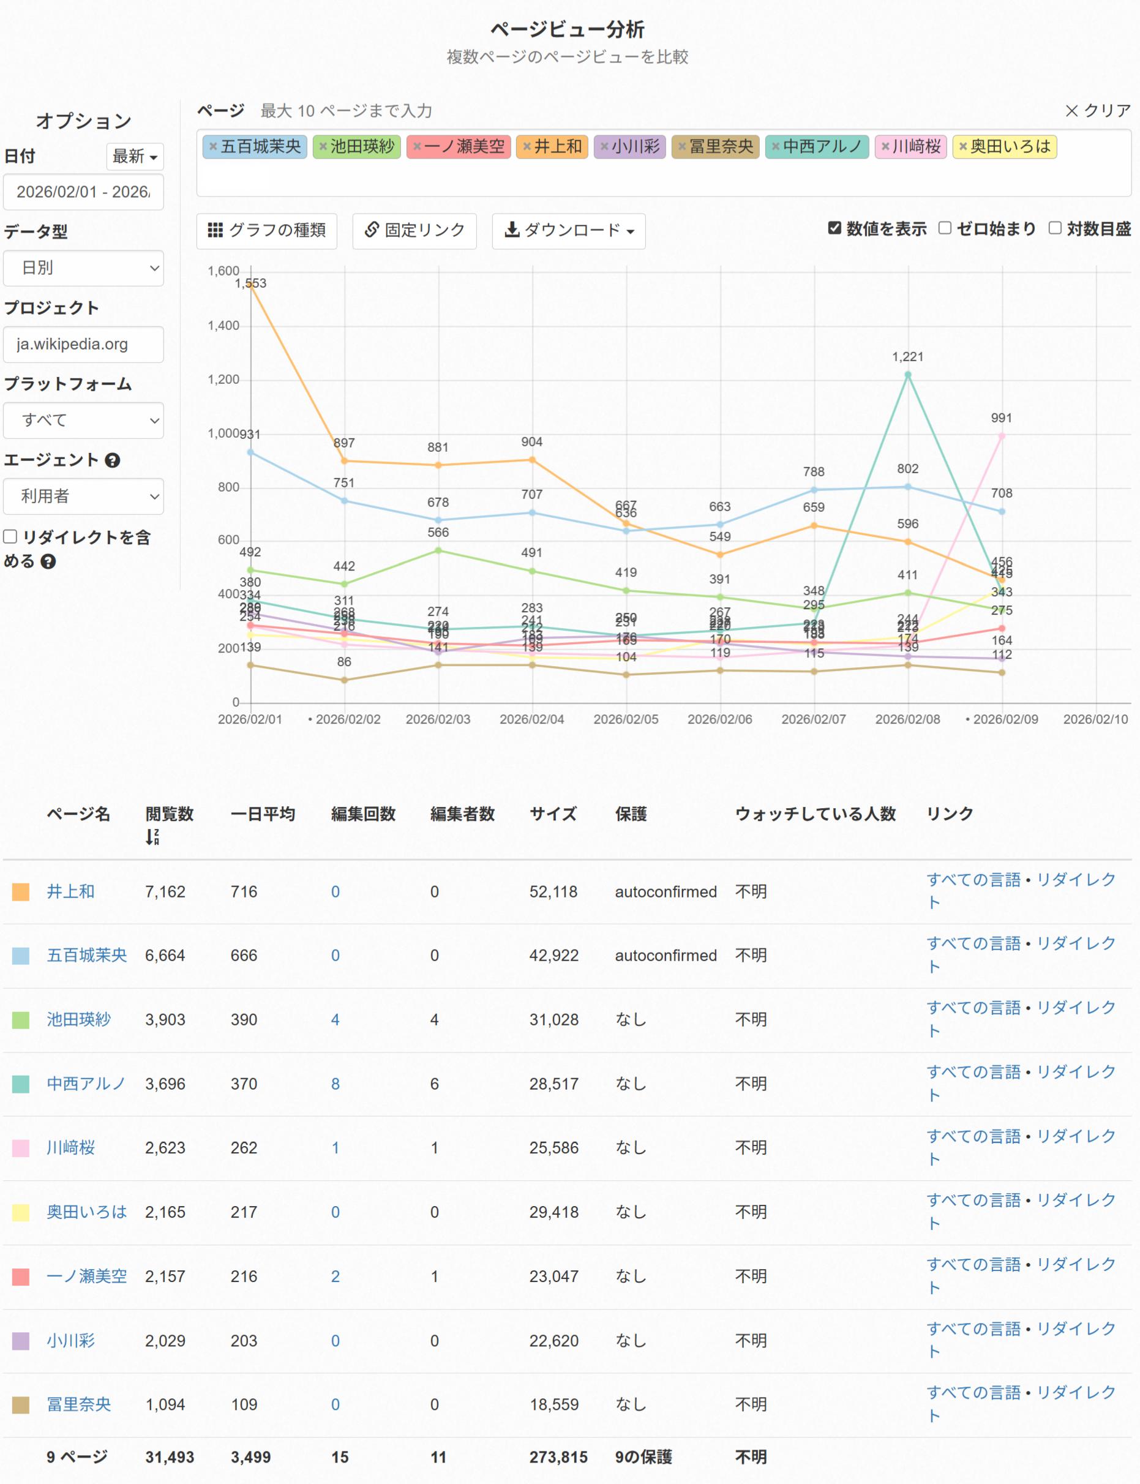Enable the 対数目盛 checkbox
The height and width of the screenshot is (1484, 1140).
click(1054, 228)
